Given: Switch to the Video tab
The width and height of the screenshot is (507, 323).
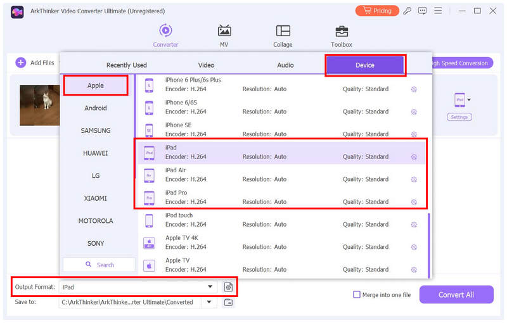Looking at the screenshot, I should pos(206,65).
